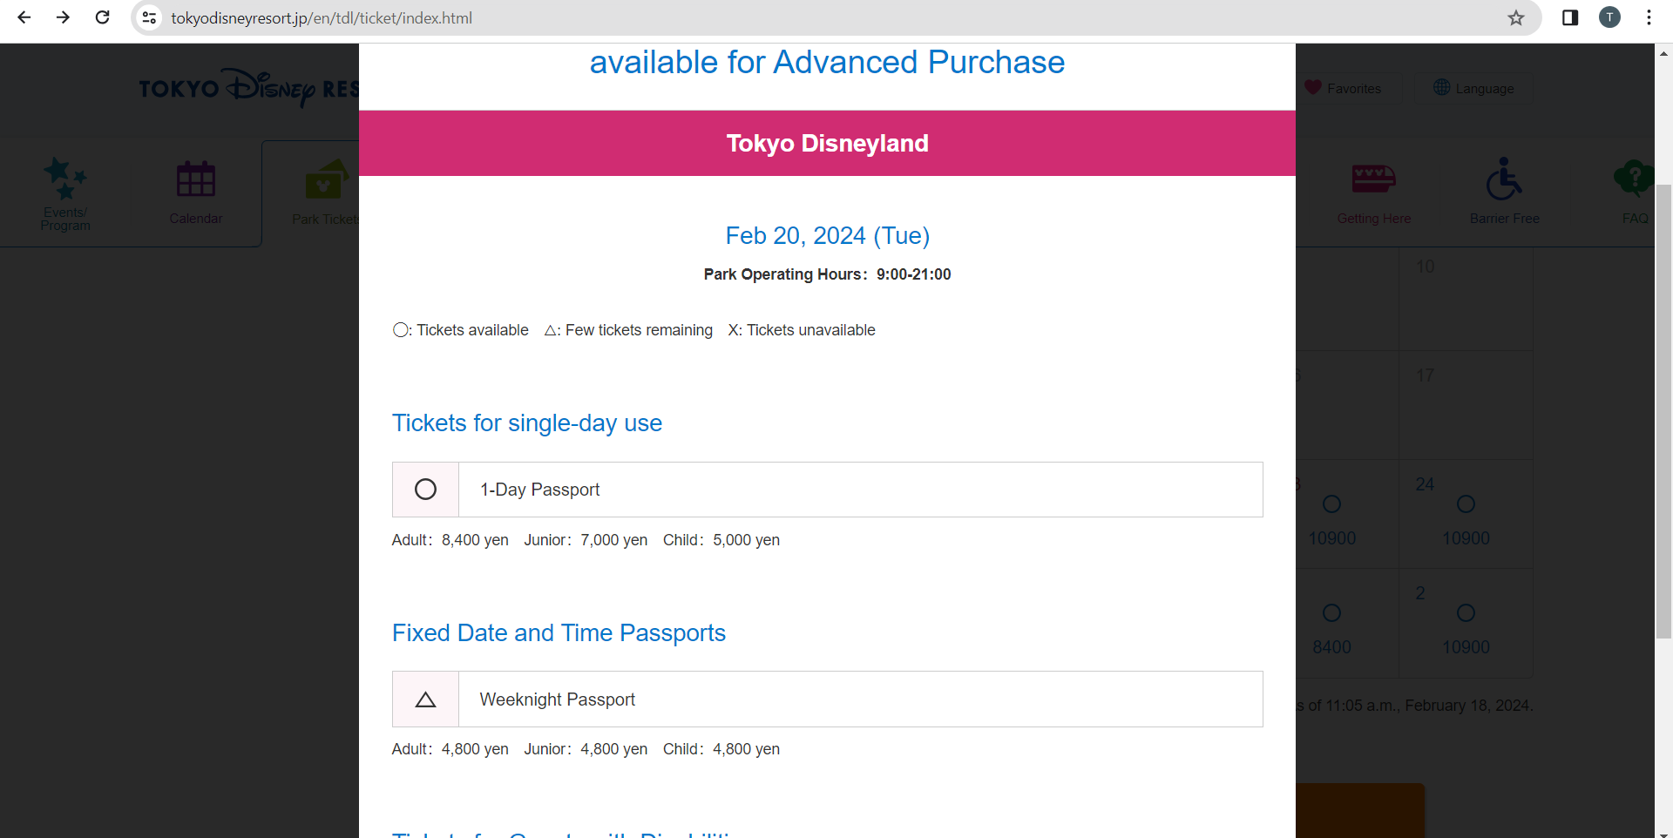Click the page vertical scrollbar thumb
The image size is (1673, 838).
click(x=1663, y=409)
